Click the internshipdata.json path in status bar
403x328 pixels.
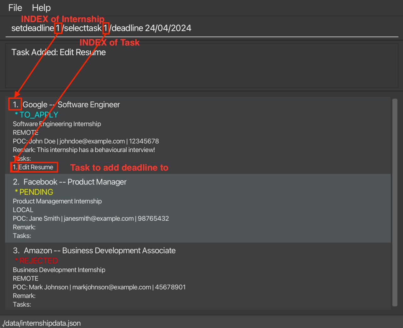click(42, 323)
